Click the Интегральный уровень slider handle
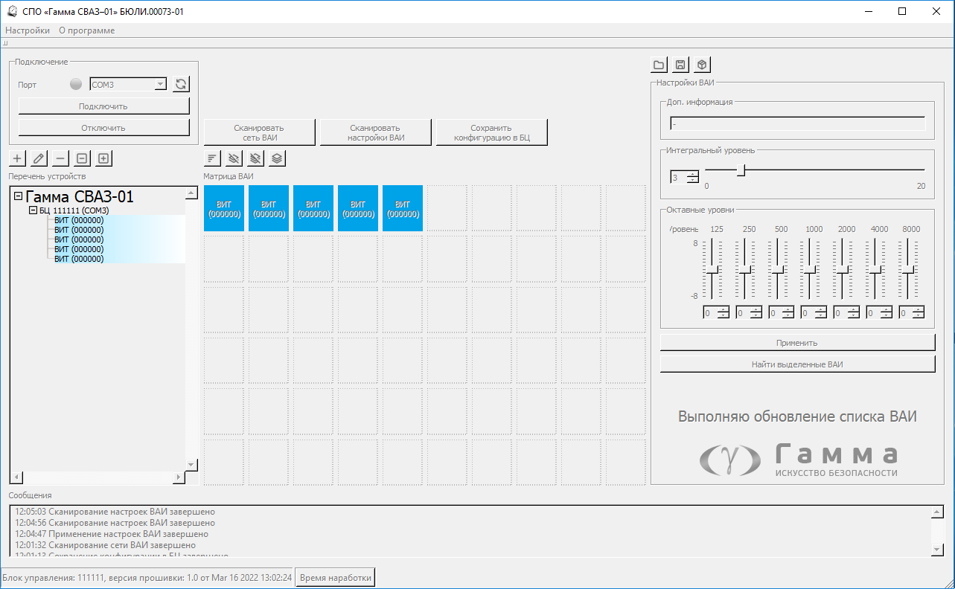 pyautogui.click(x=741, y=170)
